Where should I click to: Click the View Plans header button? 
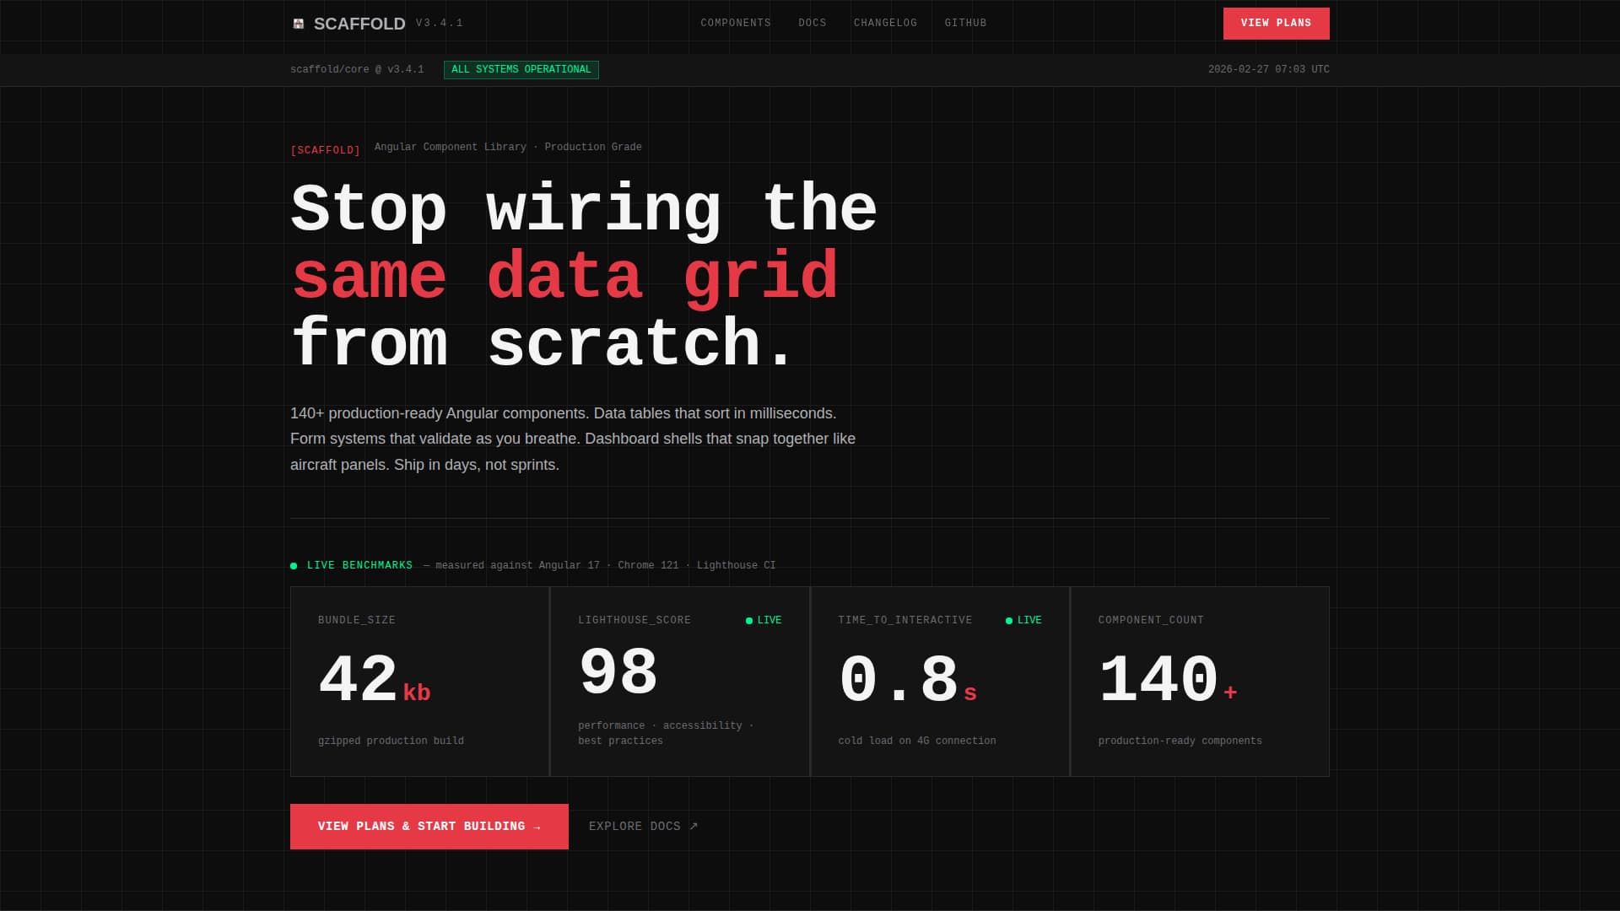pyautogui.click(x=1276, y=24)
